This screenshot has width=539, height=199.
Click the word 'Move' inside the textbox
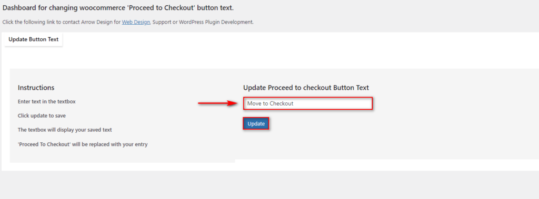point(254,103)
